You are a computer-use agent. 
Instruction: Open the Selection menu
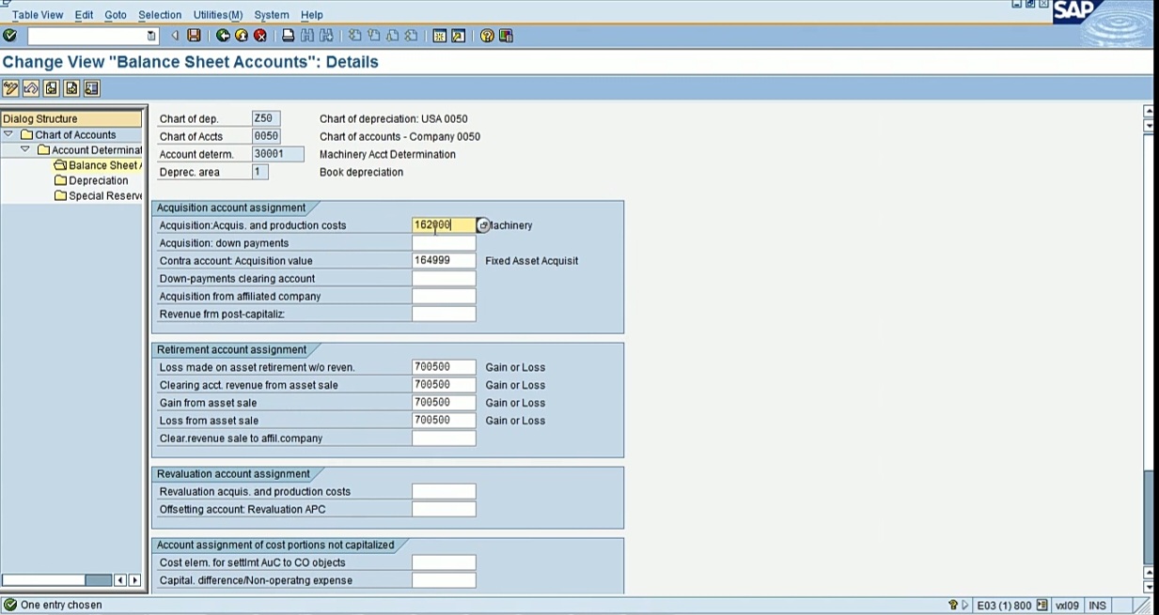tap(160, 15)
